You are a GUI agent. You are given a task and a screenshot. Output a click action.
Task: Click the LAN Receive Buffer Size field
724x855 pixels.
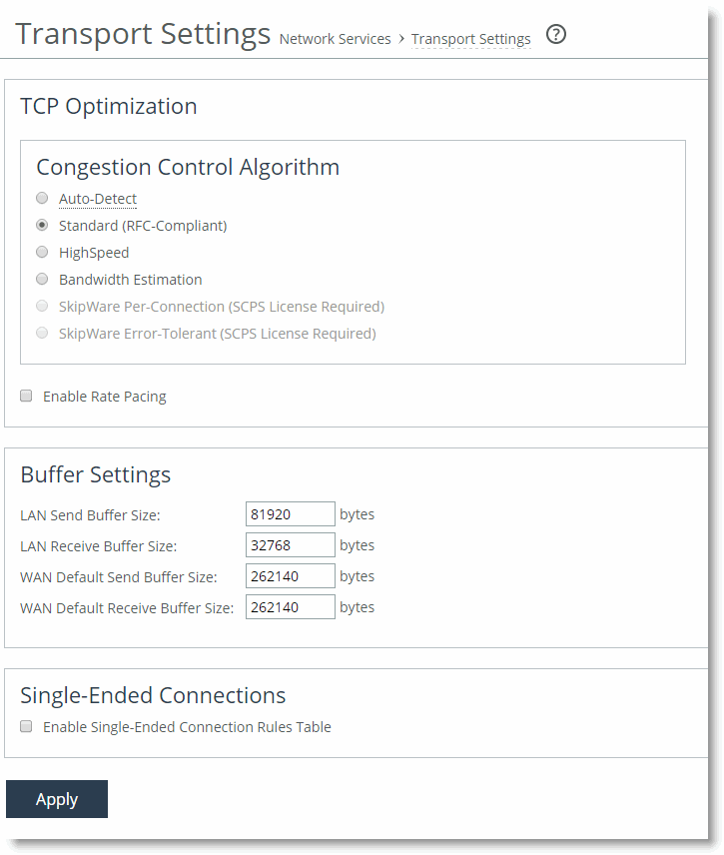click(290, 545)
